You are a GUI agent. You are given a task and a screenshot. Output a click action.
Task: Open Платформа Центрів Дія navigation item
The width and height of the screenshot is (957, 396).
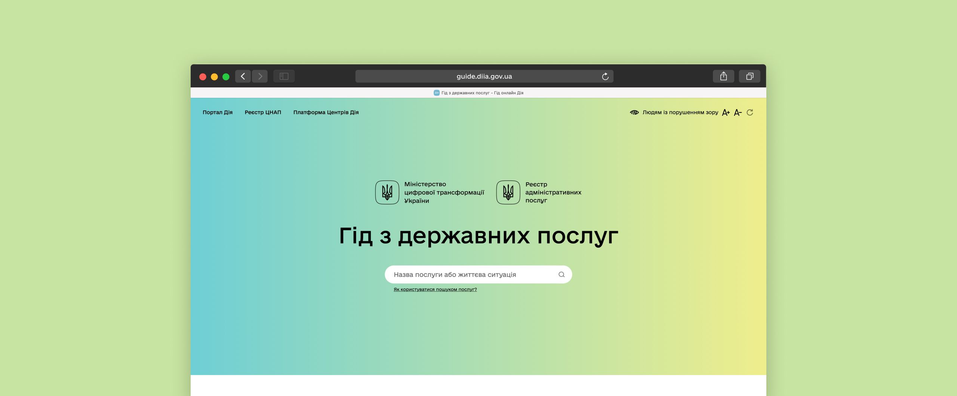pyautogui.click(x=326, y=112)
